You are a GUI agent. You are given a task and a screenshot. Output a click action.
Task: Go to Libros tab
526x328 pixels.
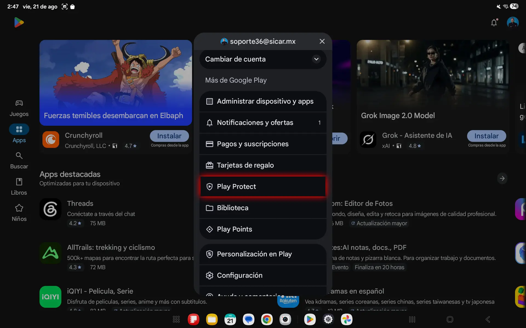coord(19,187)
